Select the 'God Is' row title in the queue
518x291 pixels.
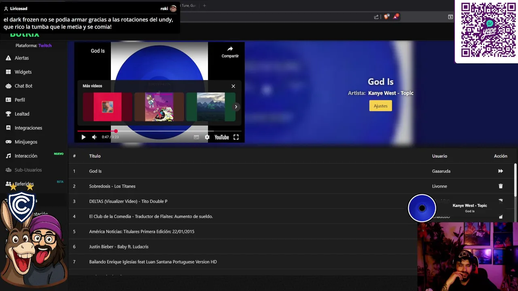pyautogui.click(x=96, y=171)
